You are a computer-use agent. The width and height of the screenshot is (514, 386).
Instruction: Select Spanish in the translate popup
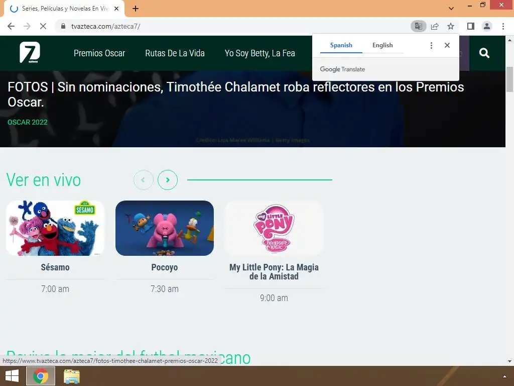[341, 45]
